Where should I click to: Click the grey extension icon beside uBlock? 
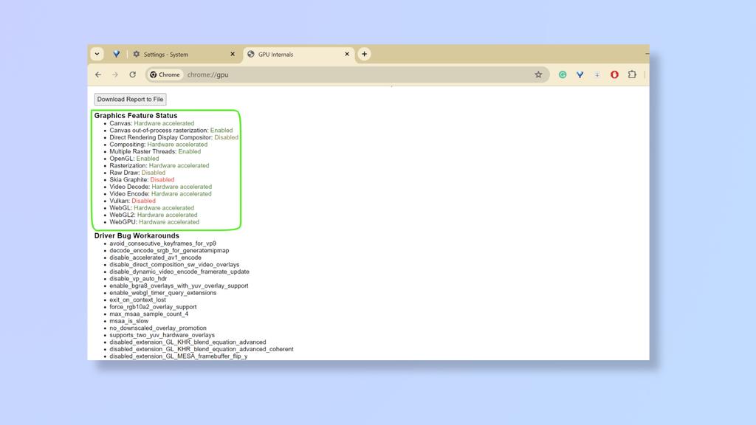coord(597,75)
